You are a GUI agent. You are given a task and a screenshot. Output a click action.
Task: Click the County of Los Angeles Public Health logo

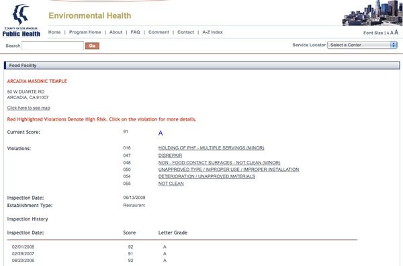pyautogui.click(x=21, y=21)
